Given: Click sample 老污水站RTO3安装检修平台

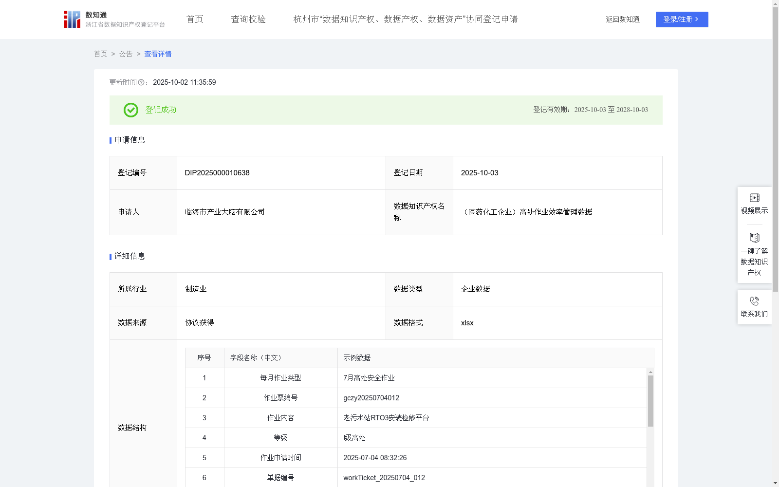Looking at the screenshot, I should 386,418.
